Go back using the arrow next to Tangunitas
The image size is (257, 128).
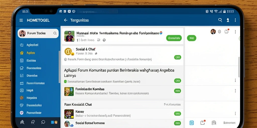(66, 20)
